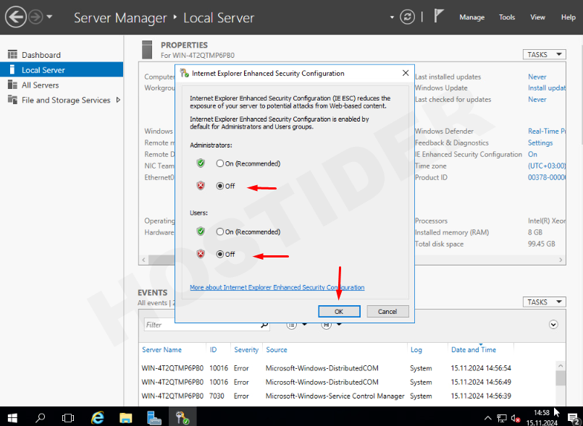The width and height of the screenshot is (583, 426).
Task: Open the Manage menu
Action: pos(471,17)
